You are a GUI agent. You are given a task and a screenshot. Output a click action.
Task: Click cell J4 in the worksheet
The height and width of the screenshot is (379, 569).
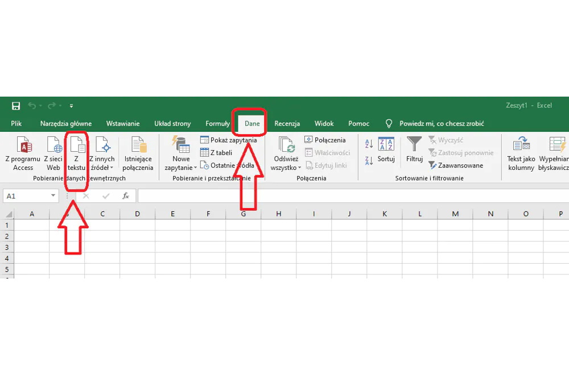[349, 259]
